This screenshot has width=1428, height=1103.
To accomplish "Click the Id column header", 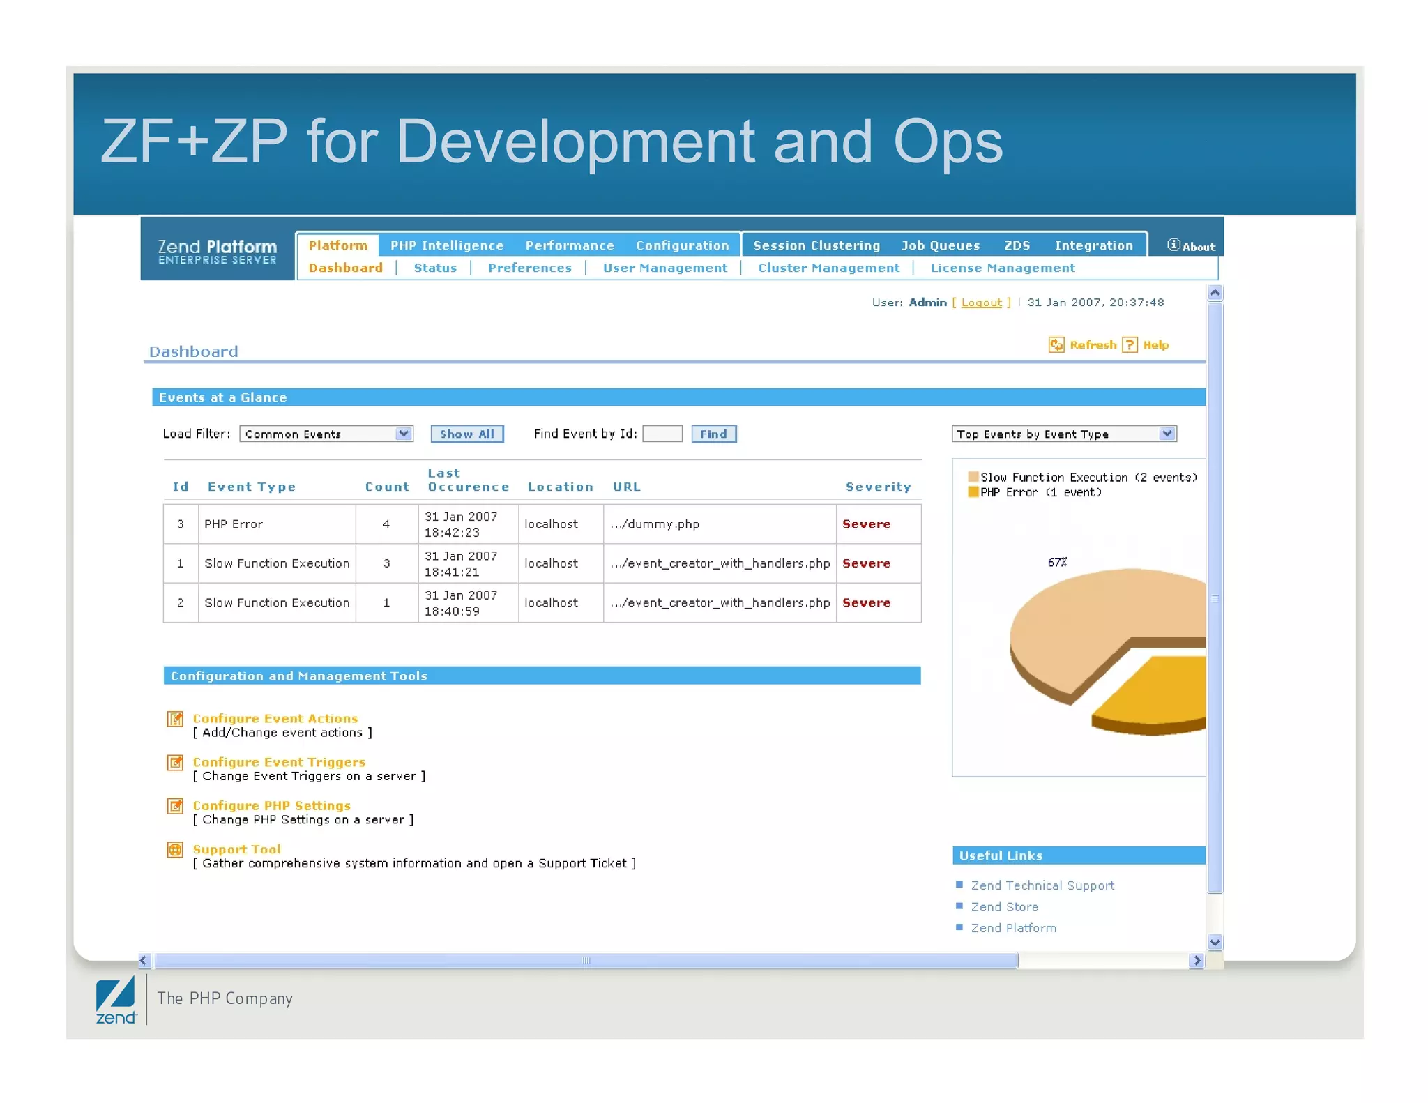I will (181, 487).
